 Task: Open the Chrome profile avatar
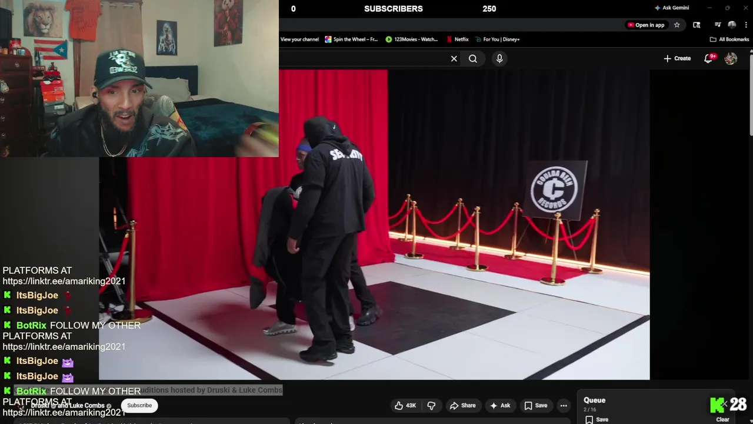[732, 25]
